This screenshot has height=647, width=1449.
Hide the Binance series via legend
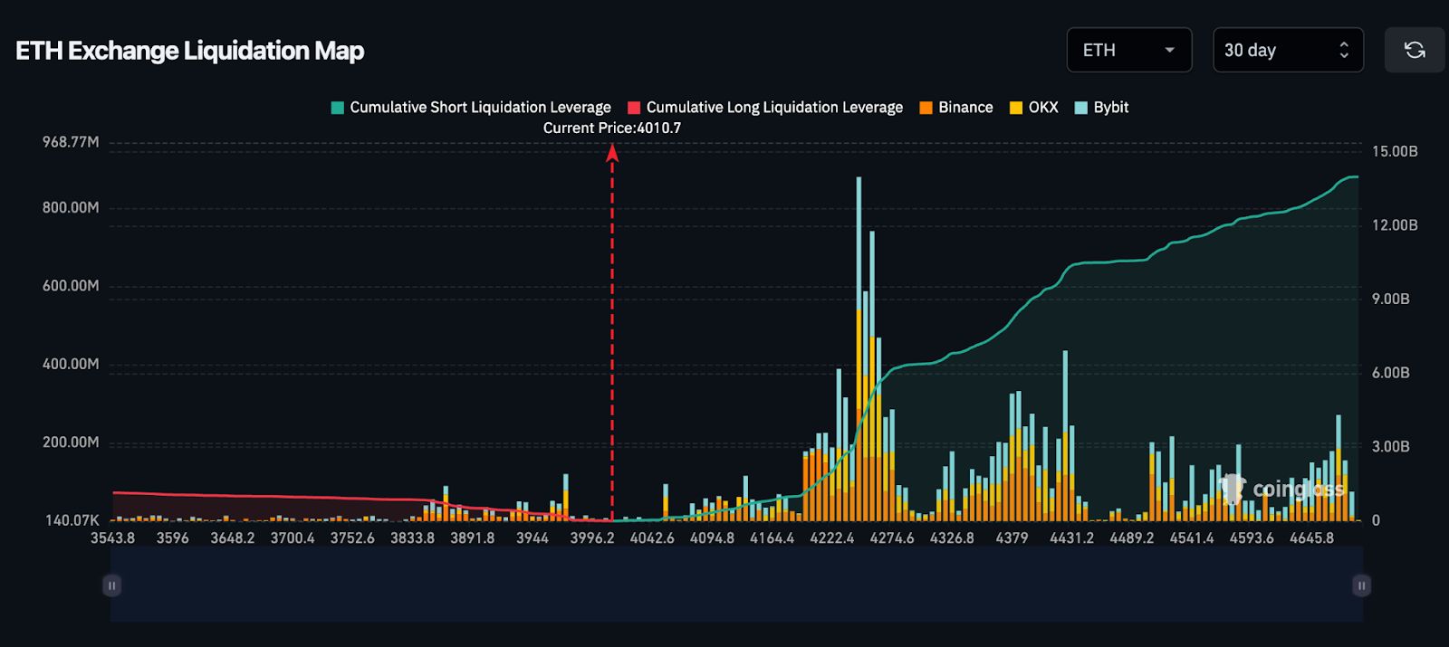click(956, 107)
